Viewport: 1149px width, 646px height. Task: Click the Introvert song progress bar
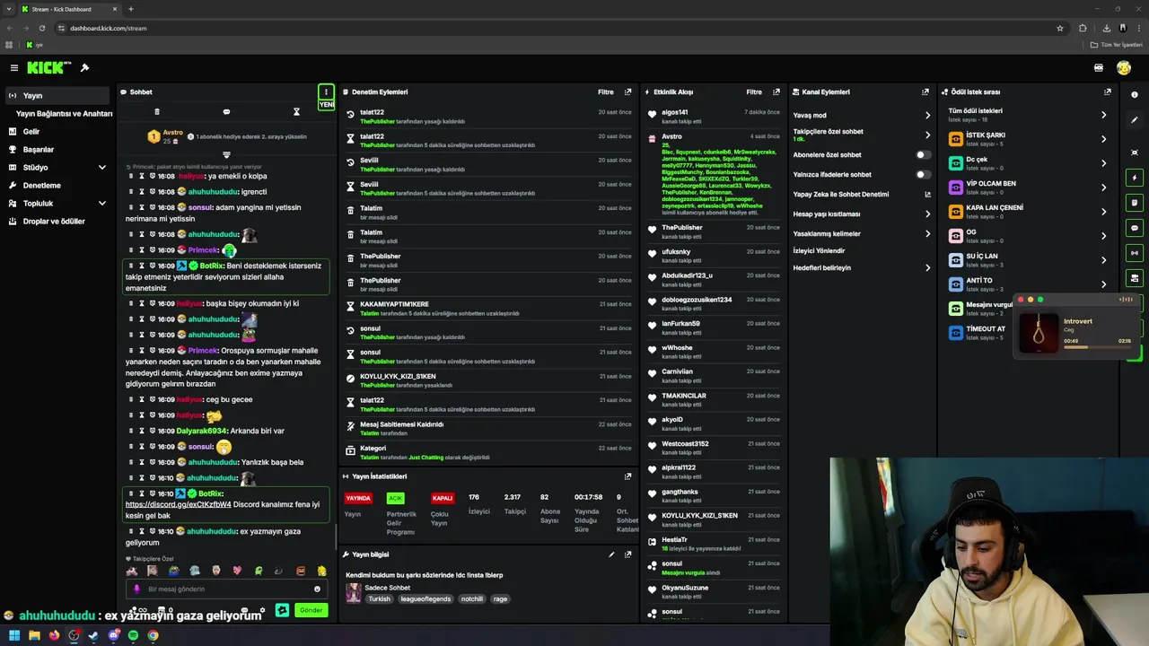tap(1097, 347)
